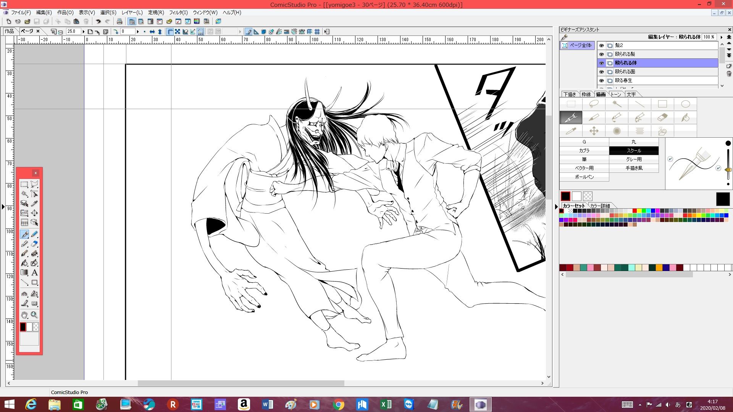Pick the zoom magnifier tool in toolbox
This screenshot has width=733, height=412.
34,315
